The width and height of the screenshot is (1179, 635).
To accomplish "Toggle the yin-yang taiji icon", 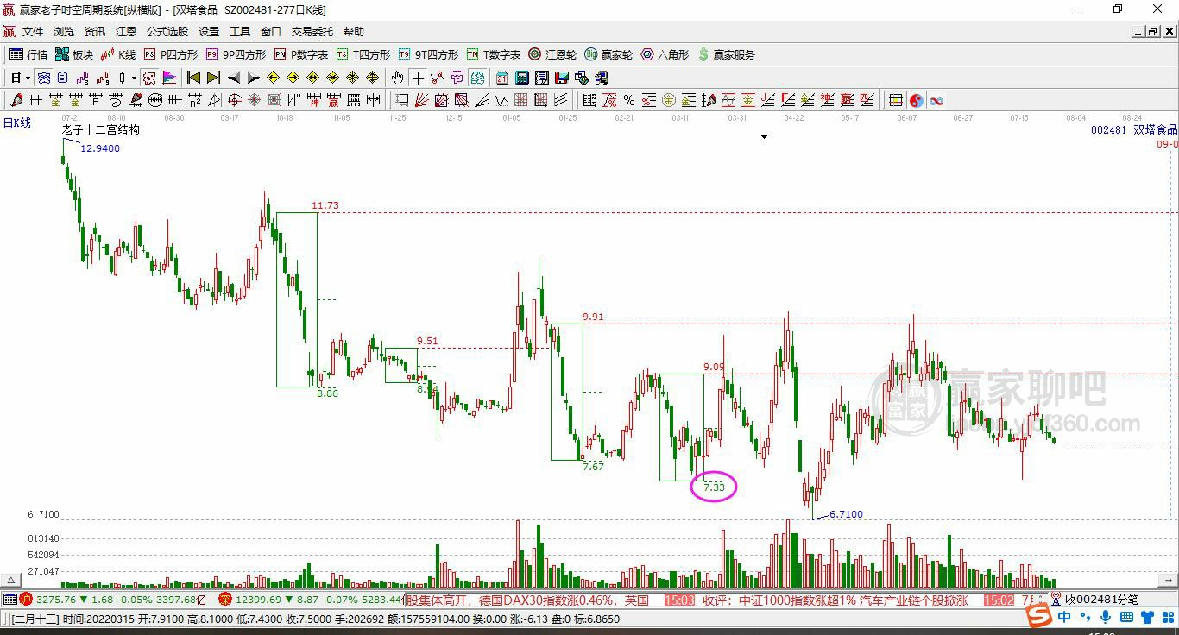I will point(916,100).
